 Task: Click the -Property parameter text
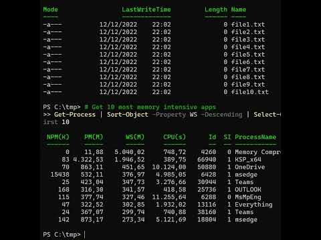(169, 115)
